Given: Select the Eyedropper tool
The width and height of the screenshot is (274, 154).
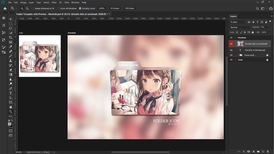Looking at the screenshot, I should (10, 47).
